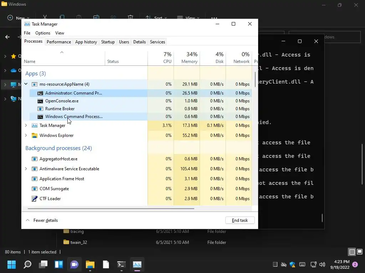Viewport: 365px width, 273px height.
Task: Click the command prompt window scrollbar
Action: tap(322, 218)
